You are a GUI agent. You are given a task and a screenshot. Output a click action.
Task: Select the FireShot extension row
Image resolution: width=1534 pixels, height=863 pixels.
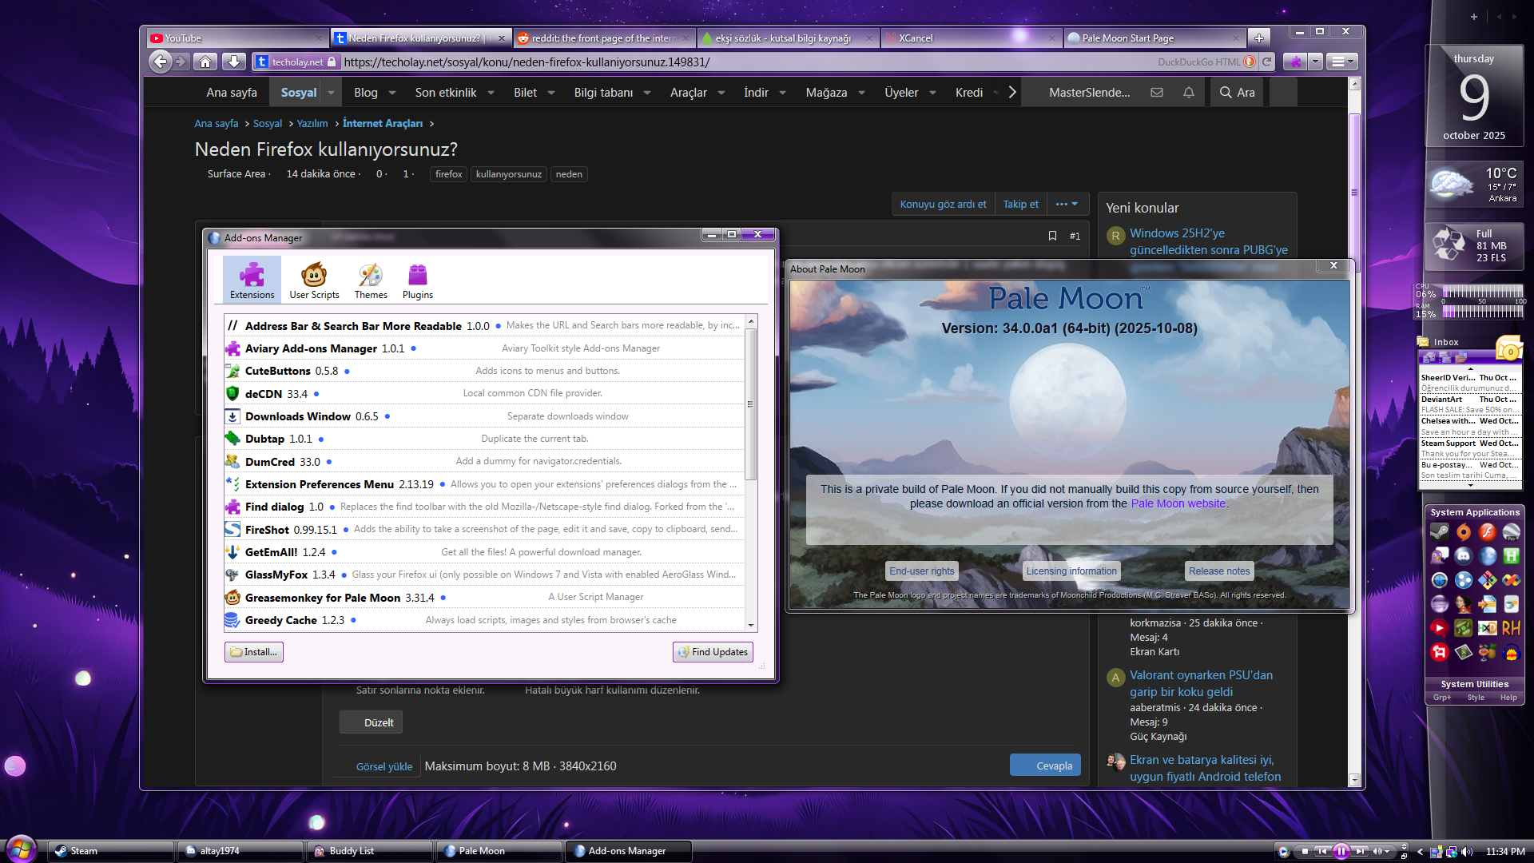tap(484, 529)
